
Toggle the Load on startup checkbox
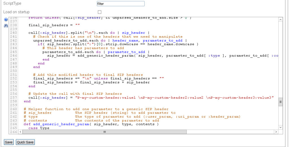point(100,12)
